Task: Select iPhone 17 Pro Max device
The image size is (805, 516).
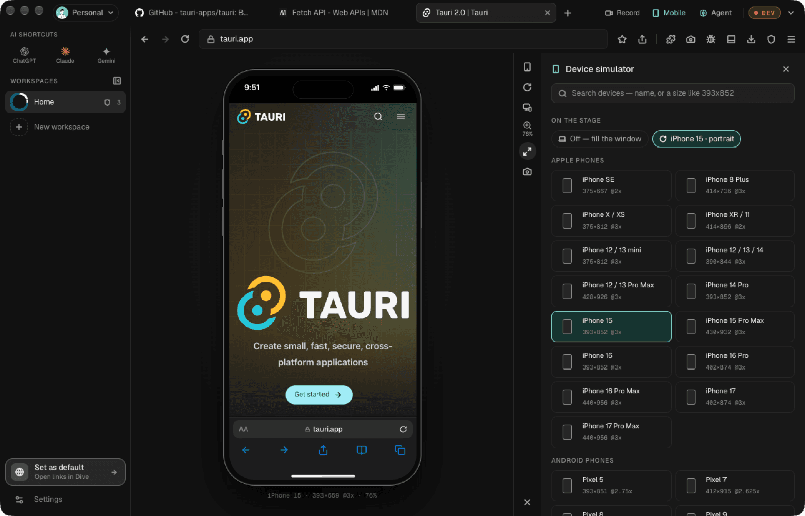Action: tap(611, 432)
